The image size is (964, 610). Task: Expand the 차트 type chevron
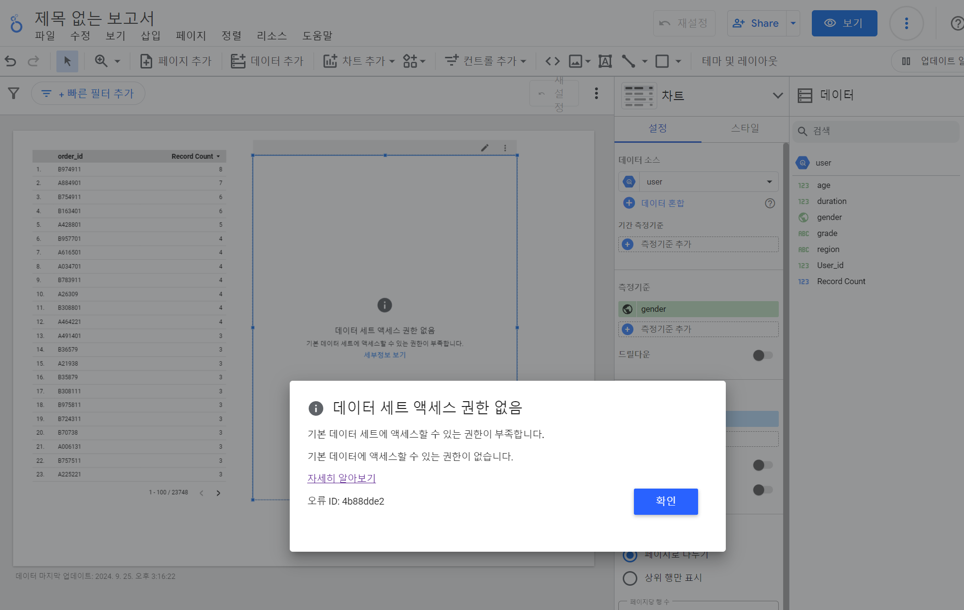(777, 96)
